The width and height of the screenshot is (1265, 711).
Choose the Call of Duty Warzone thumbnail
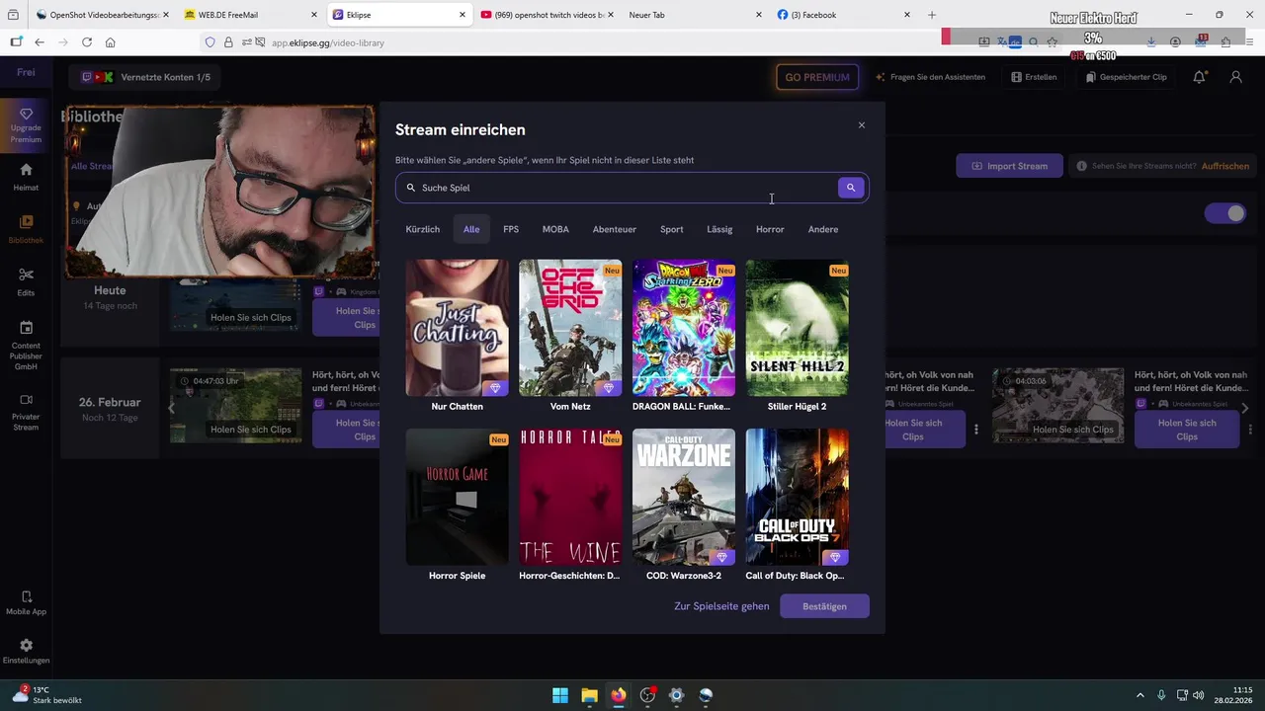pos(684,497)
